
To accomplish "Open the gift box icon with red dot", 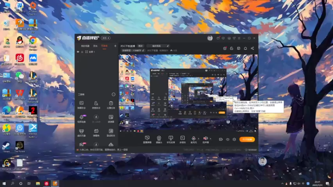I will (x=225, y=48).
